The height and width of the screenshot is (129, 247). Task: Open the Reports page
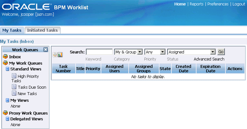pyautogui.click(x=197, y=4)
